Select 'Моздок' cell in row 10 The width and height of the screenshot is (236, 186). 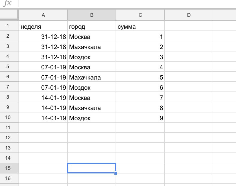[x=92, y=117]
